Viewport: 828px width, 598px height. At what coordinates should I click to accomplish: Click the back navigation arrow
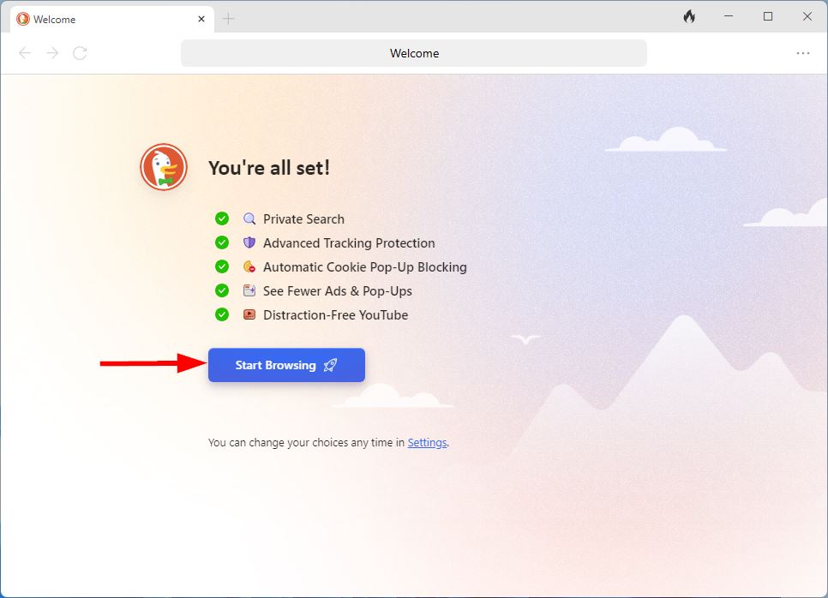click(24, 52)
